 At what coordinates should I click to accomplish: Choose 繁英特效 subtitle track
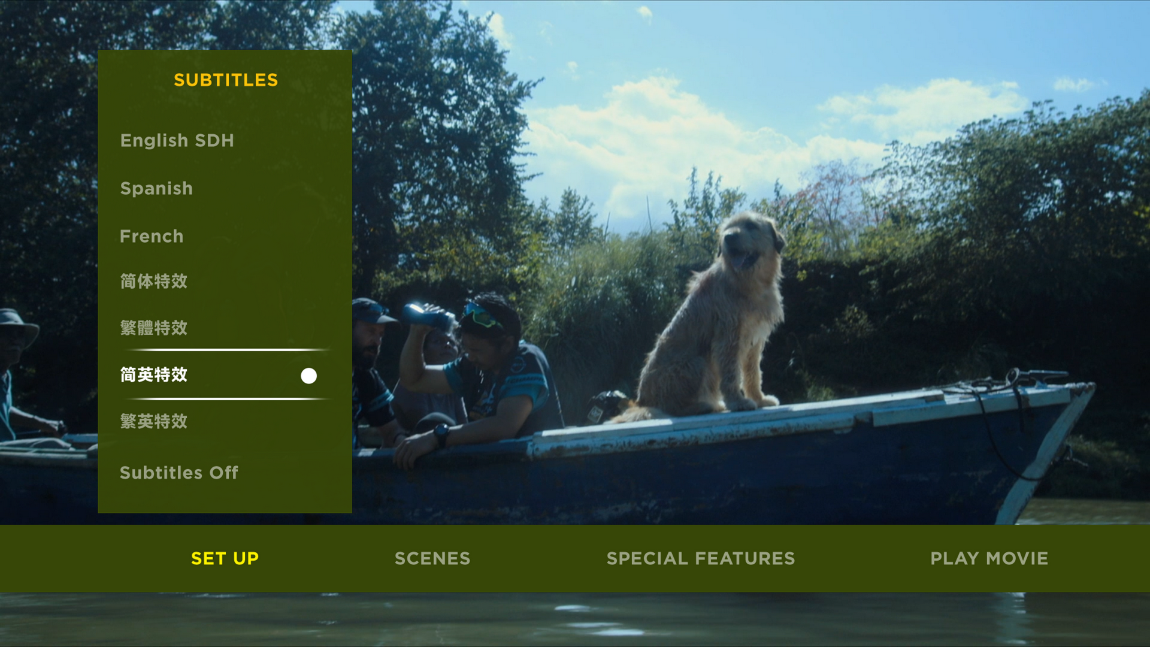[154, 421]
